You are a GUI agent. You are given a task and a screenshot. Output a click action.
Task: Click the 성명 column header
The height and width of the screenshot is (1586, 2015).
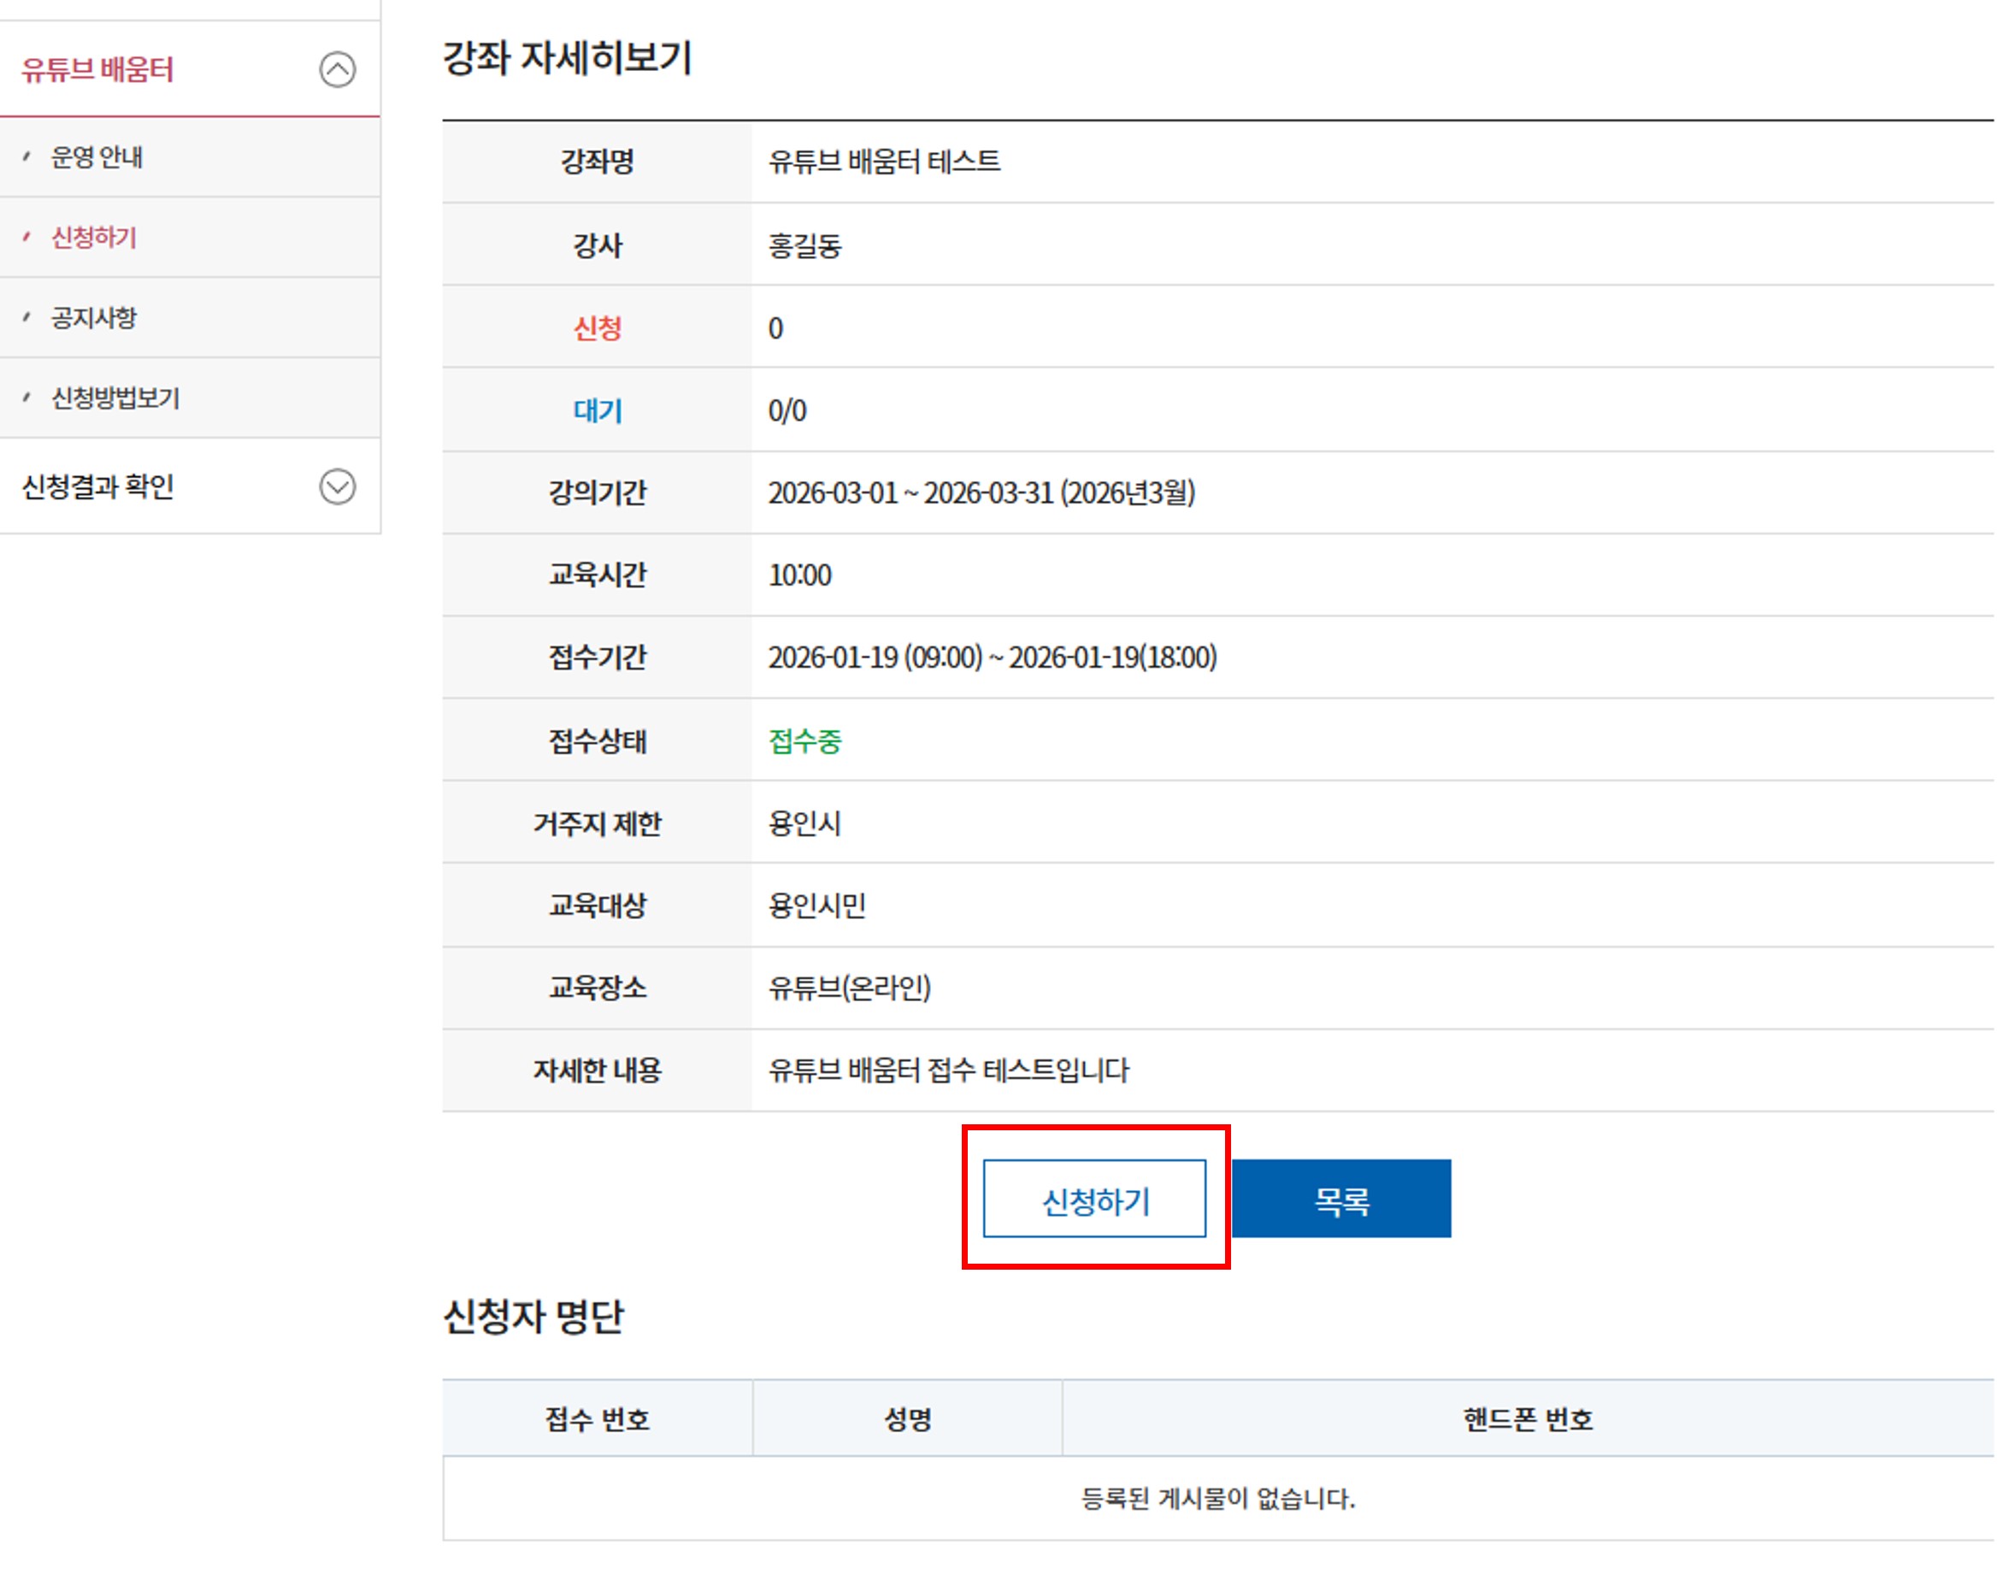click(907, 1419)
